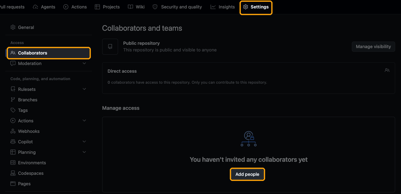
Task: Open Webhooks settings page
Action: [x=49, y=131]
